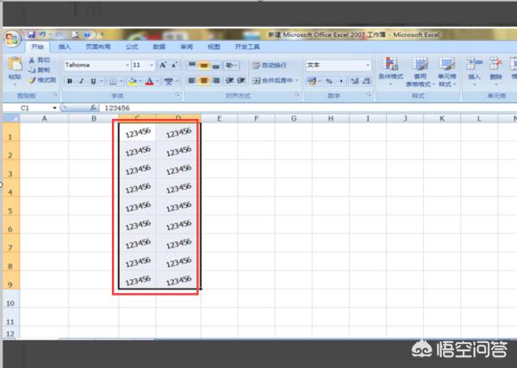The width and height of the screenshot is (517, 368).
Task: Toggle Bold formatting
Action: pos(70,81)
